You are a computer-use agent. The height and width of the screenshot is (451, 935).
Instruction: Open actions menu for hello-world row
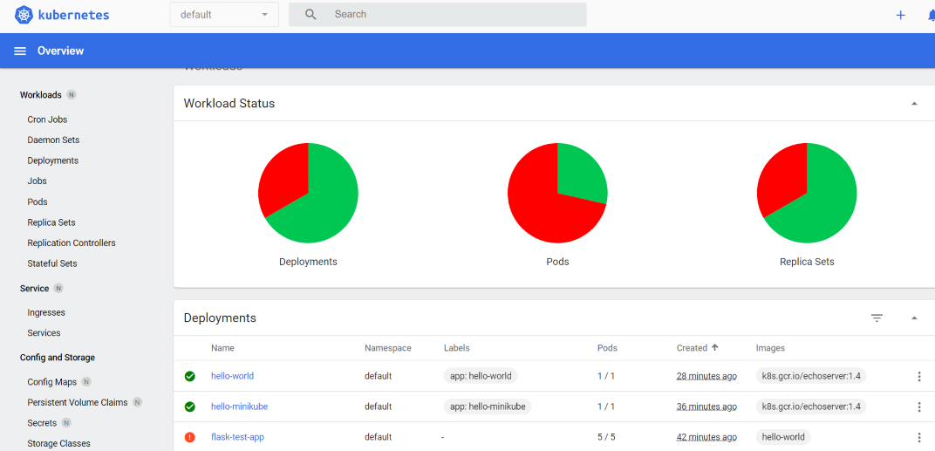click(919, 377)
